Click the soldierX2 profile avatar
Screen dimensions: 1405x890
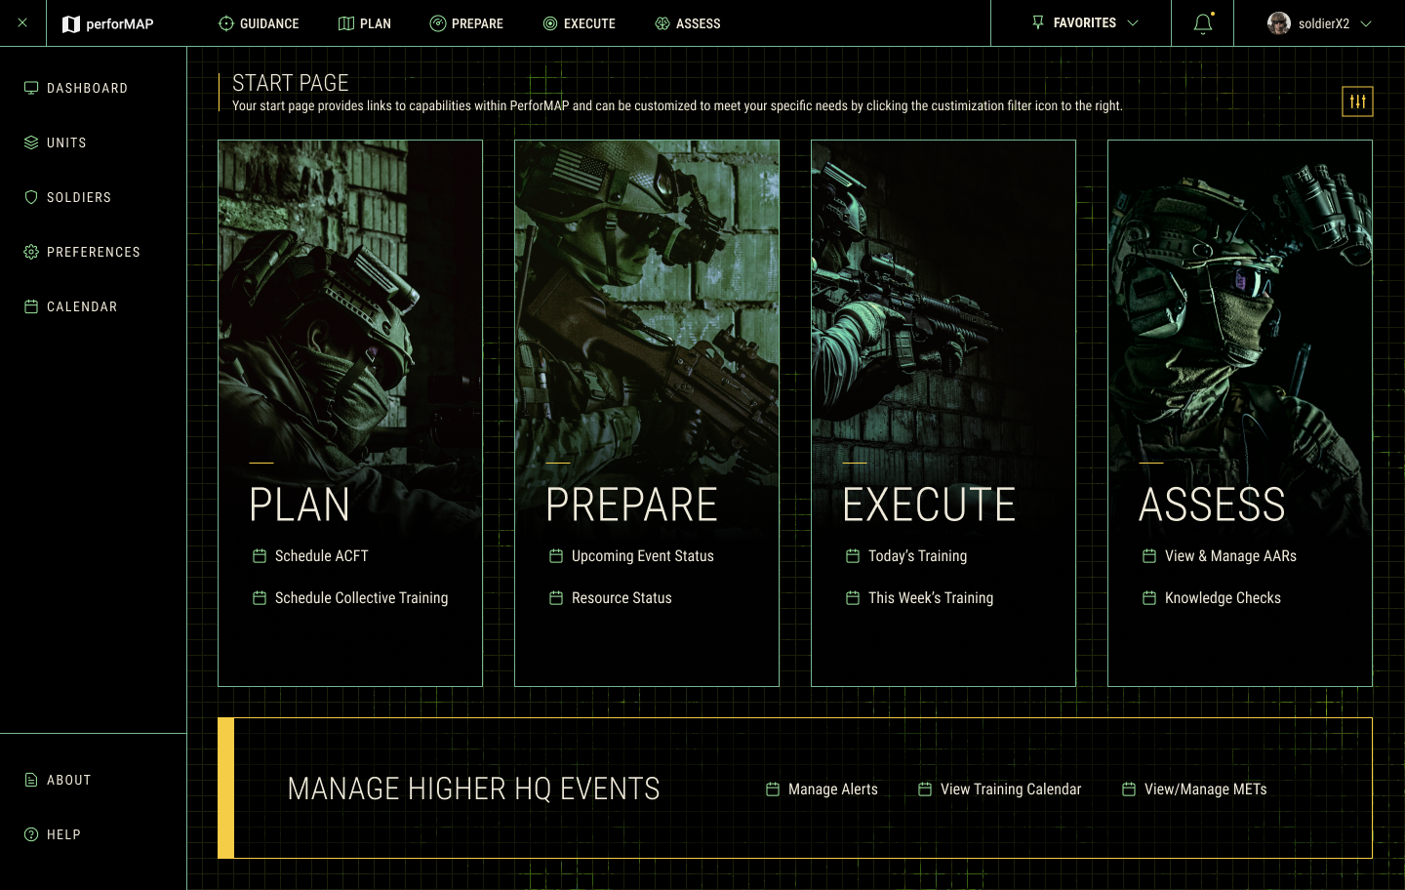(x=1278, y=23)
